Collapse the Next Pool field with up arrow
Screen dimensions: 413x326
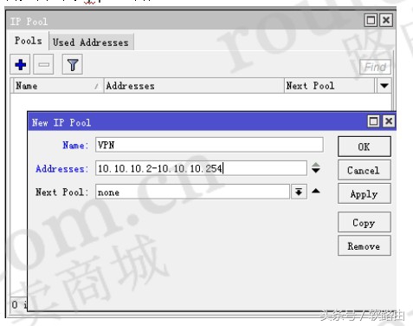(316, 191)
